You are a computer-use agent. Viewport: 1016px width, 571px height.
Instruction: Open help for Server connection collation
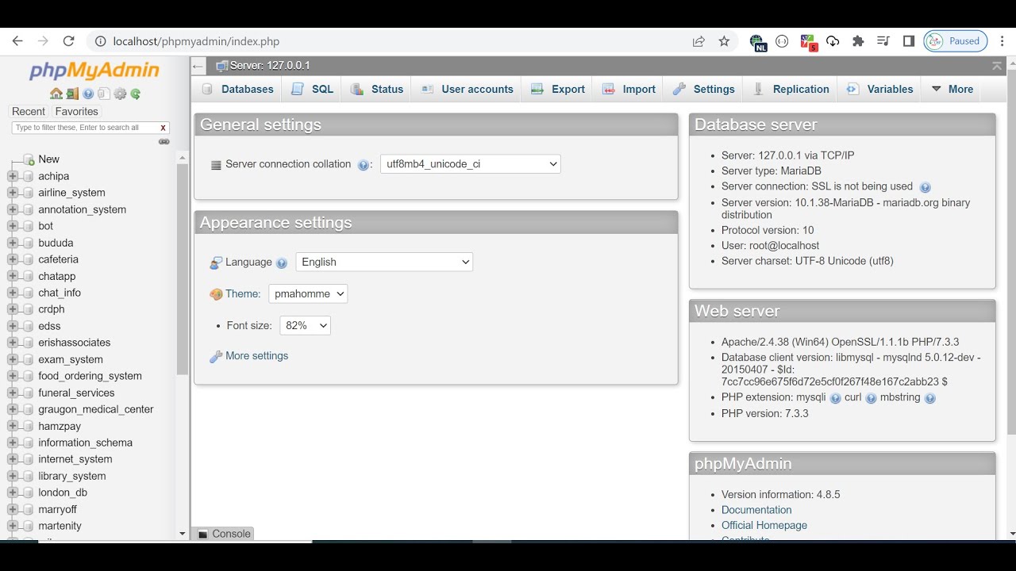click(x=364, y=165)
